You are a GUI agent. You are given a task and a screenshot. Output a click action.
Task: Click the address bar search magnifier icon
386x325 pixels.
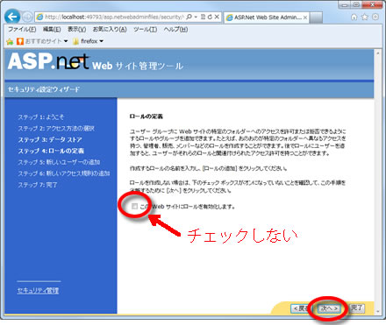click(x=189, y=17)
